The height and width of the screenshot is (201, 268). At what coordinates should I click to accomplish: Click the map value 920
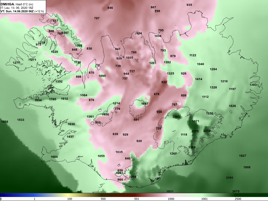tap(139, 141)
